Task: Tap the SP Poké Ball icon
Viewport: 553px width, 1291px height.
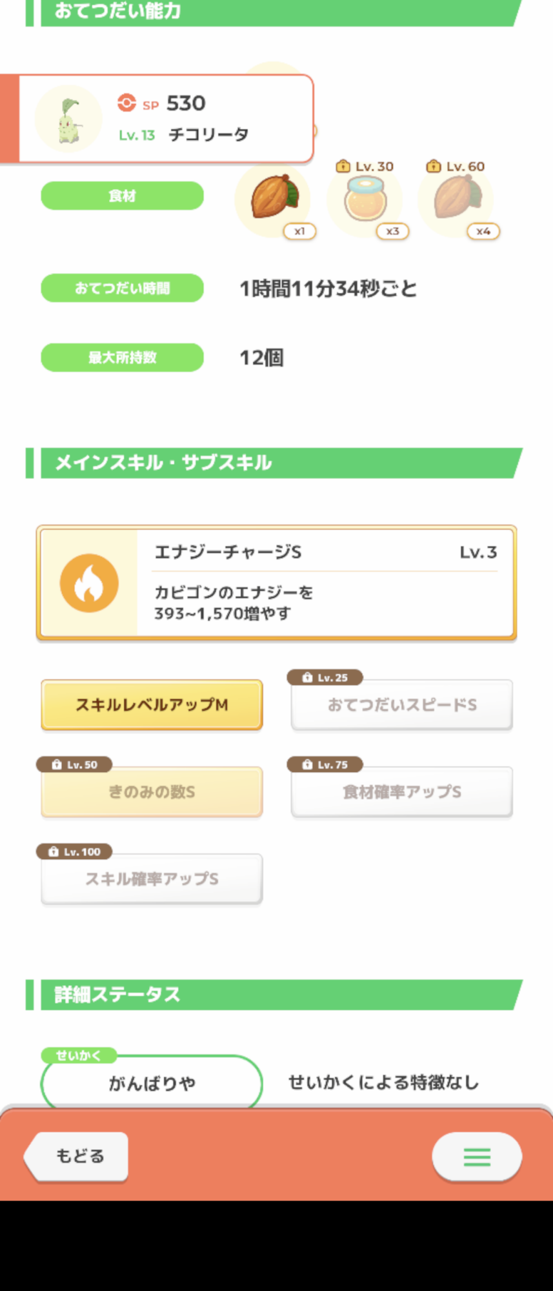Action: 126,103
